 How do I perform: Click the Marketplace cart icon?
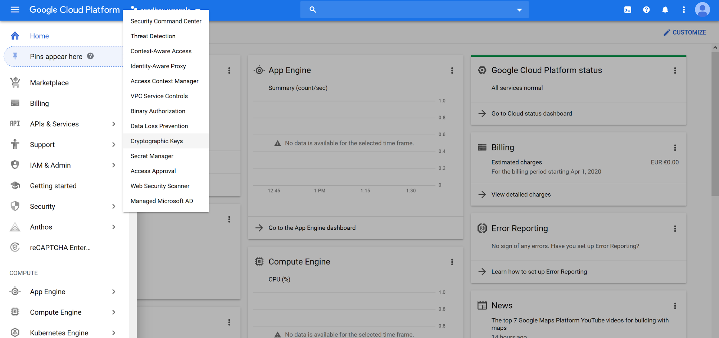tap(15, 82)
